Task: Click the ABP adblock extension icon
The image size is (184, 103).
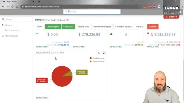Action: [155, 7]
